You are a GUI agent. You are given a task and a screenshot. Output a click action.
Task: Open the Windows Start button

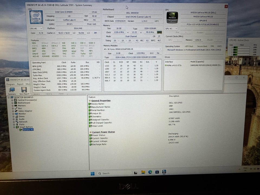pos(93,173)
